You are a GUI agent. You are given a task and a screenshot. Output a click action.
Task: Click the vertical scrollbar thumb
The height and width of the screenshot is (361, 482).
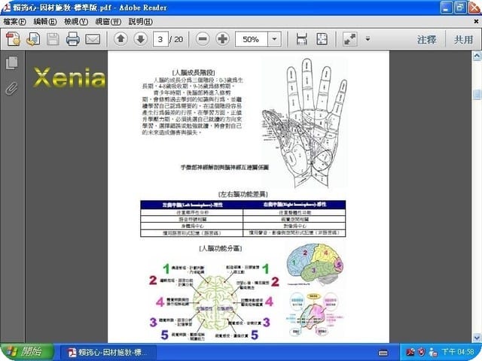(477, 95)
